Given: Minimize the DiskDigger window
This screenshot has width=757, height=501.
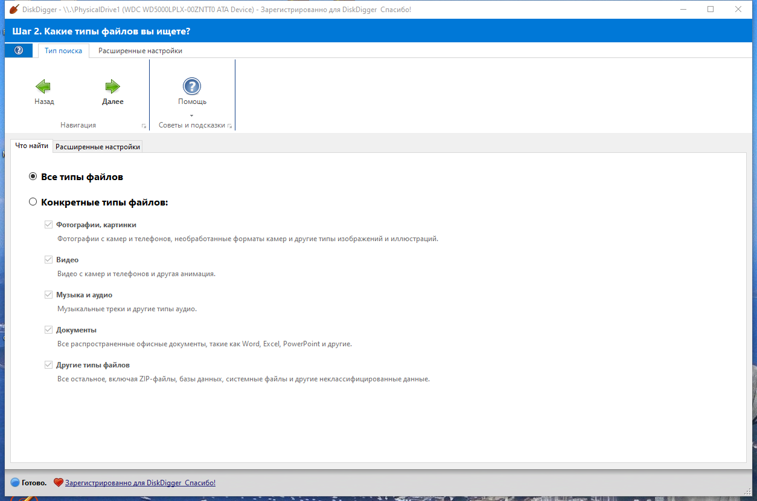Looking at the screenshot, I should pos(683,9).
